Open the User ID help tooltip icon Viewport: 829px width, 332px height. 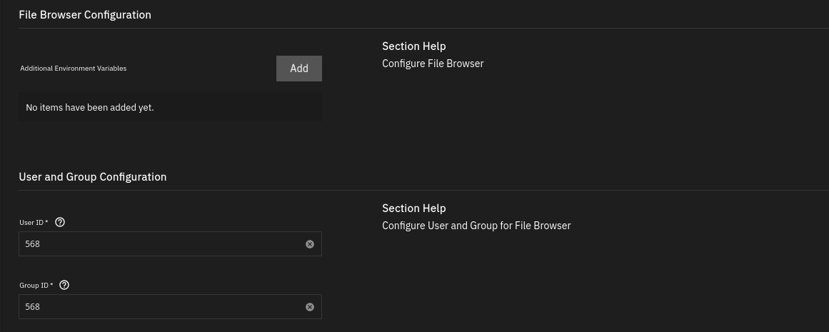[x=60, y=222]
